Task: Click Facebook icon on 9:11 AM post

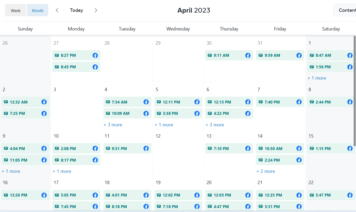Action: [248, 55]
